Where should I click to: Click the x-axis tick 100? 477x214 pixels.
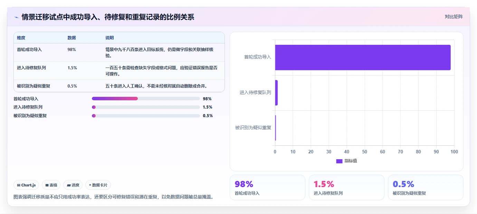[x=454, y=152]
